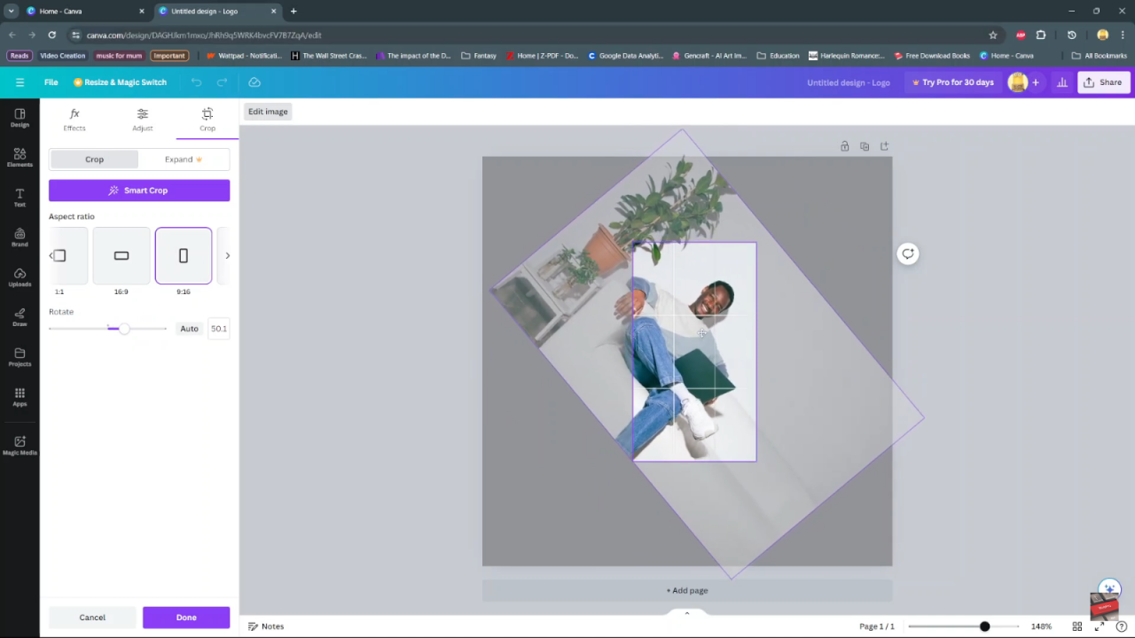The width and height of the screenshot is (1135, 638).
Task: Redo the last action
Action: [223, 82]
